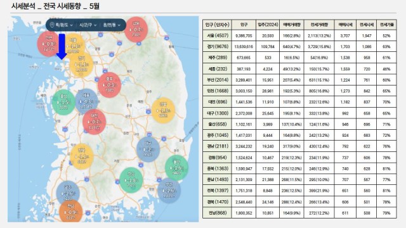The image size is (406, 228).
Task: Click the 전세가율 column header
Action: (386, 25)
